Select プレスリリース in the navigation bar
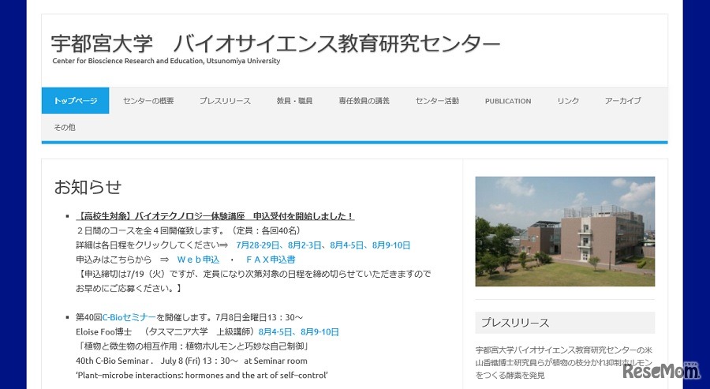Image resolution: width=710 pixels, height=389 pixels. point(225,100)
